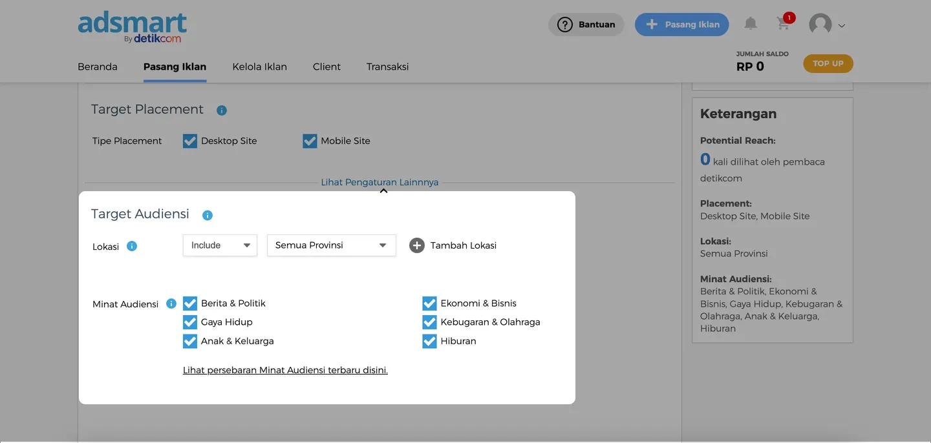The width and height of the screenshot is (931, 443).
Task: Click the user profile avatar
Action: click(x=820, y=25)
